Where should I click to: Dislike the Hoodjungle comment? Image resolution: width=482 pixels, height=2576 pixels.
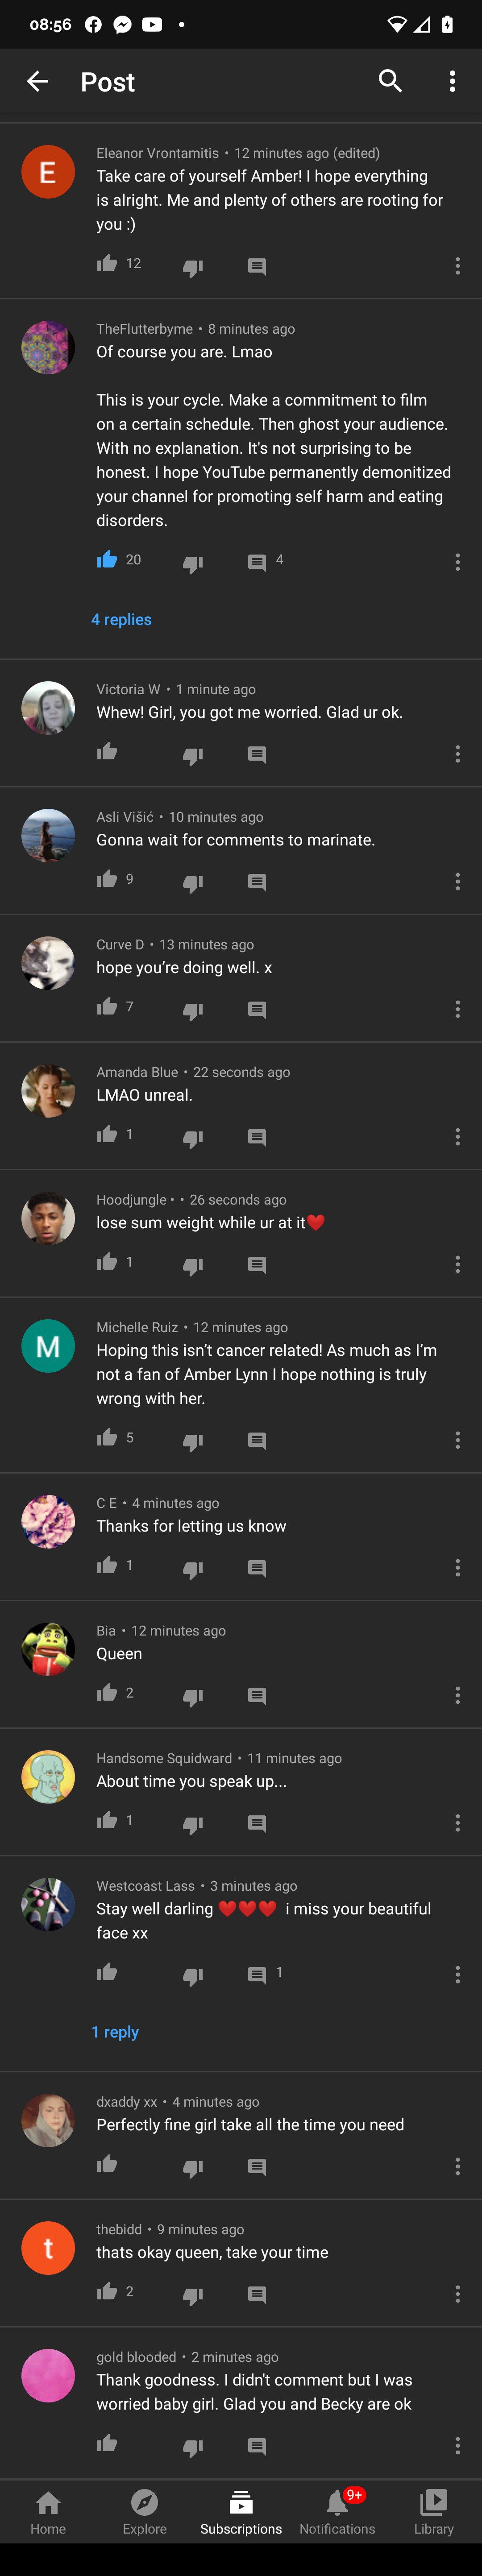pyautogui.click(x=193, y=1266)
